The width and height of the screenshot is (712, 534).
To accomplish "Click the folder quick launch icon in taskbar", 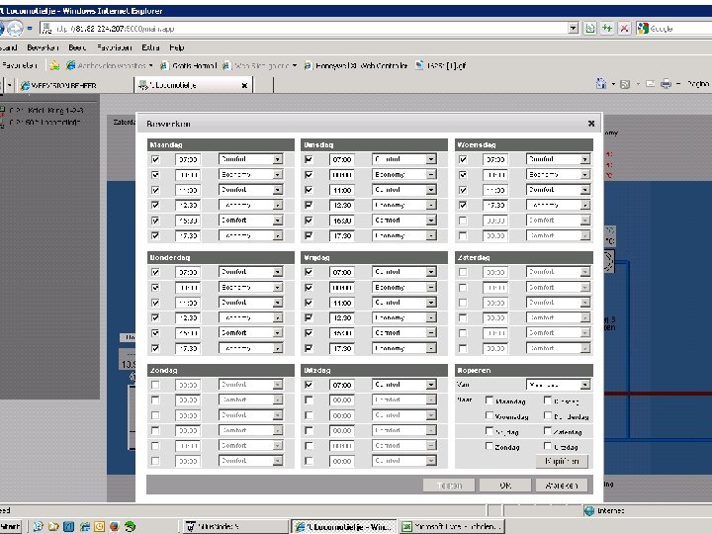I will click(x=53, y=526).
